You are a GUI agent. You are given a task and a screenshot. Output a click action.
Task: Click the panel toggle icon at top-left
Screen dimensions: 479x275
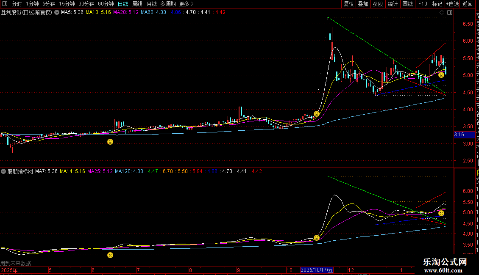pyautogui.click(x=5, y=4)
